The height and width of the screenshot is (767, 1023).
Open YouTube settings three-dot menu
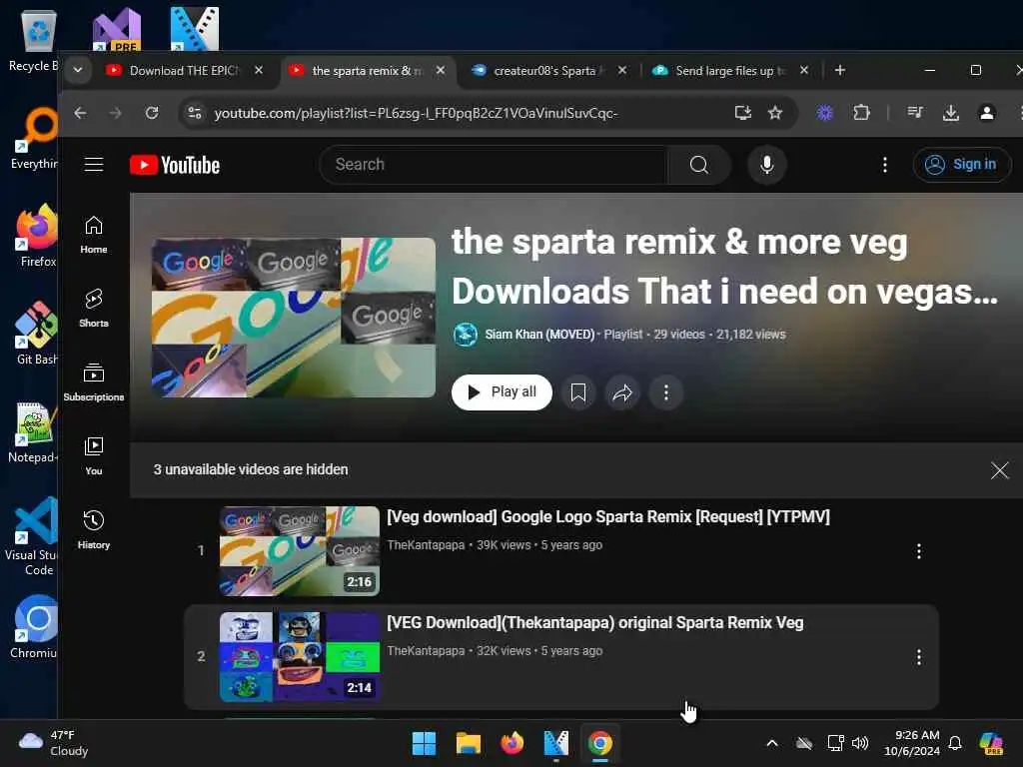(x=885, y=165)
